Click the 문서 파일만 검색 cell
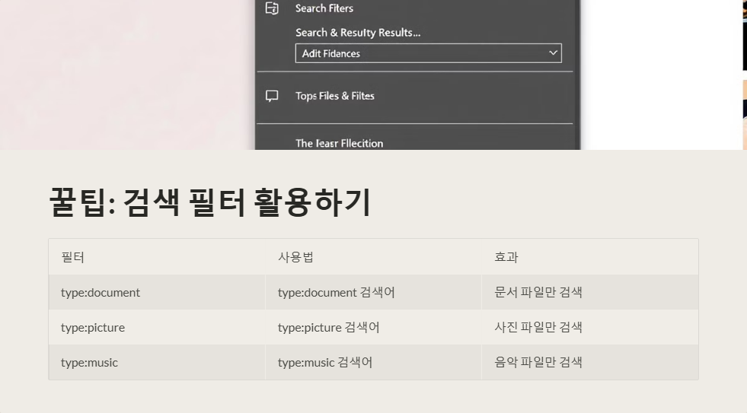 pyautogui.click(x=590, y=292)
